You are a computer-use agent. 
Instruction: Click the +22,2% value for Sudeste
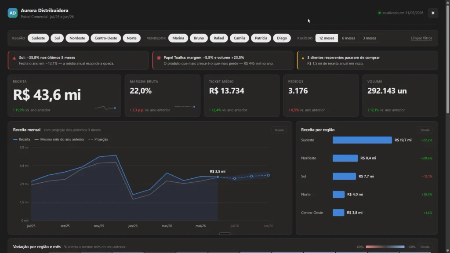pos(426,140)
